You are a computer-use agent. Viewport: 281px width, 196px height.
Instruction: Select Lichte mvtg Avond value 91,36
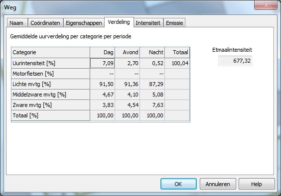pos(128,84)
